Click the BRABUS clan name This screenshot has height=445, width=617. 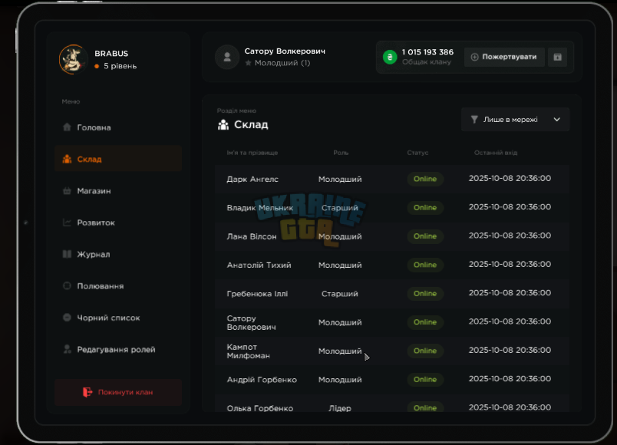[x=111, y=54]
